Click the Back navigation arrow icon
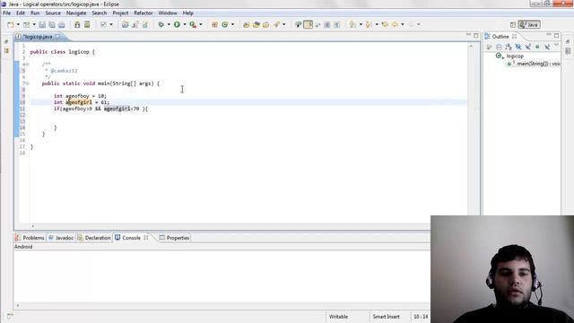The width and height of the screenshot is (574, 323). [x=395, y=24]
